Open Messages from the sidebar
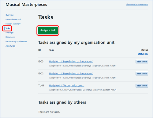 pyautogui.click(x=9, y=33)
